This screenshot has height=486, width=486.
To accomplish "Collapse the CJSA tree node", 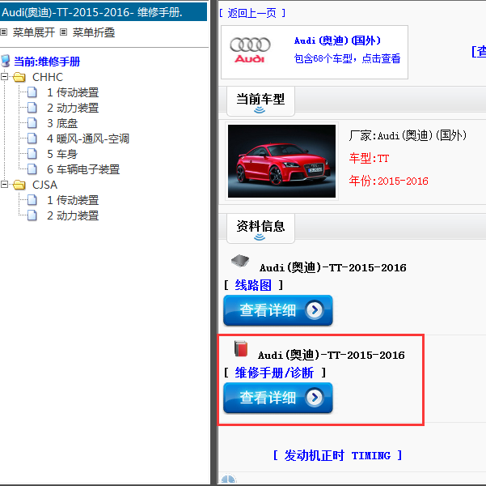I will pyautogui.click(x=4, y=185).
